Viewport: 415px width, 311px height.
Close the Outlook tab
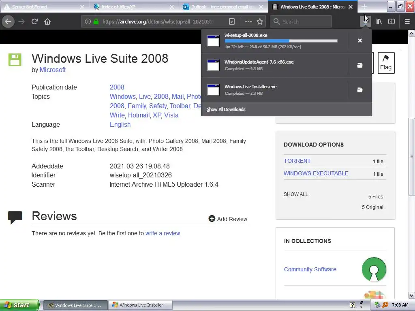point(261,7)
